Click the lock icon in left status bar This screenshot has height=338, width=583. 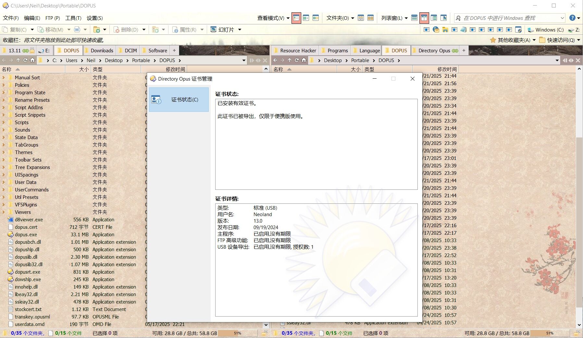coord(265,333)
